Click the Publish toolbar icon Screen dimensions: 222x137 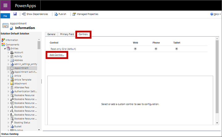pyautogui.click(x=55, y=14)
